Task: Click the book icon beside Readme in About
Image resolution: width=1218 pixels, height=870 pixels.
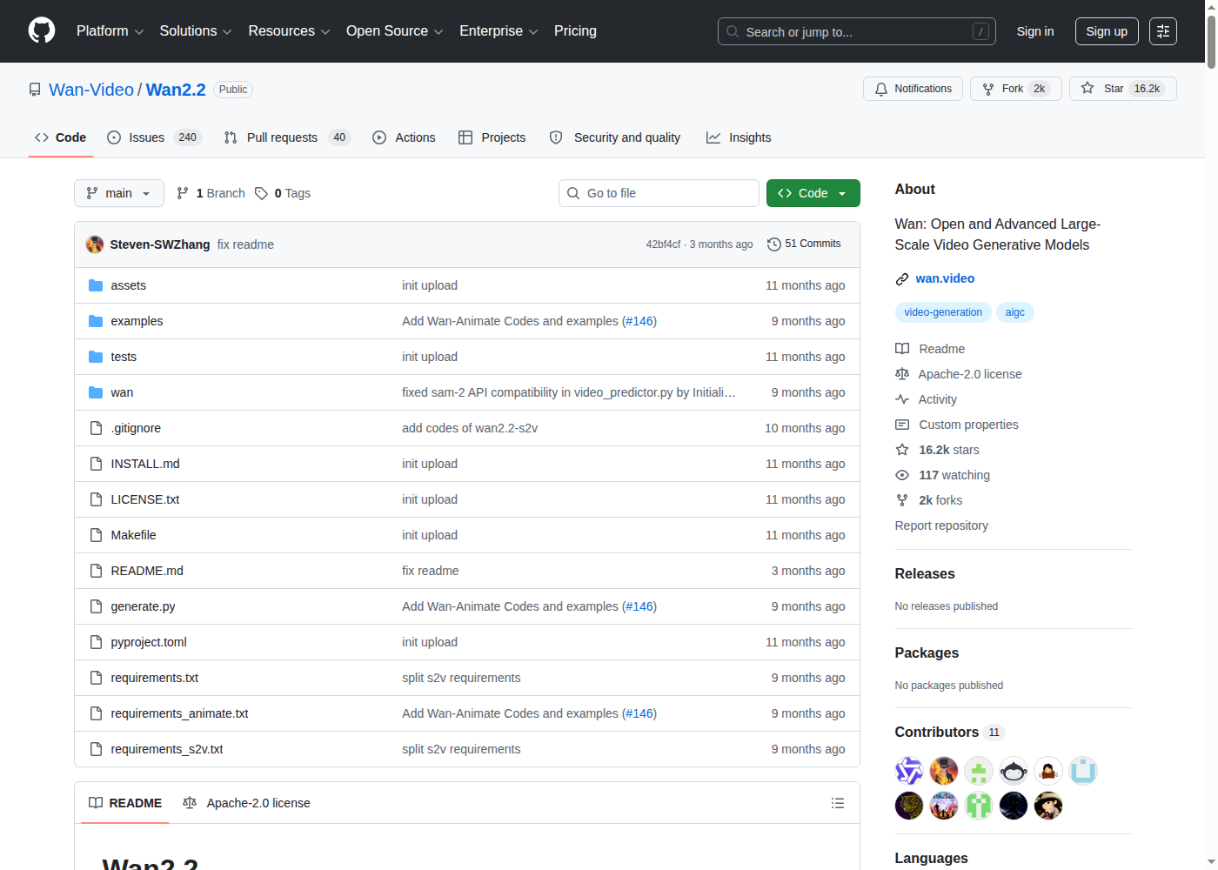Action: pyautogui.click(x=902, y=349)
